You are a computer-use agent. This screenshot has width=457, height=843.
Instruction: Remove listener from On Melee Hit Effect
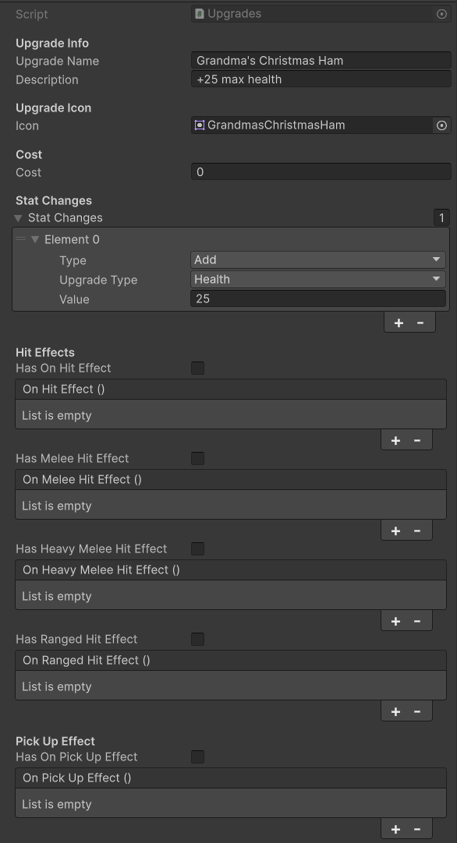417,531
